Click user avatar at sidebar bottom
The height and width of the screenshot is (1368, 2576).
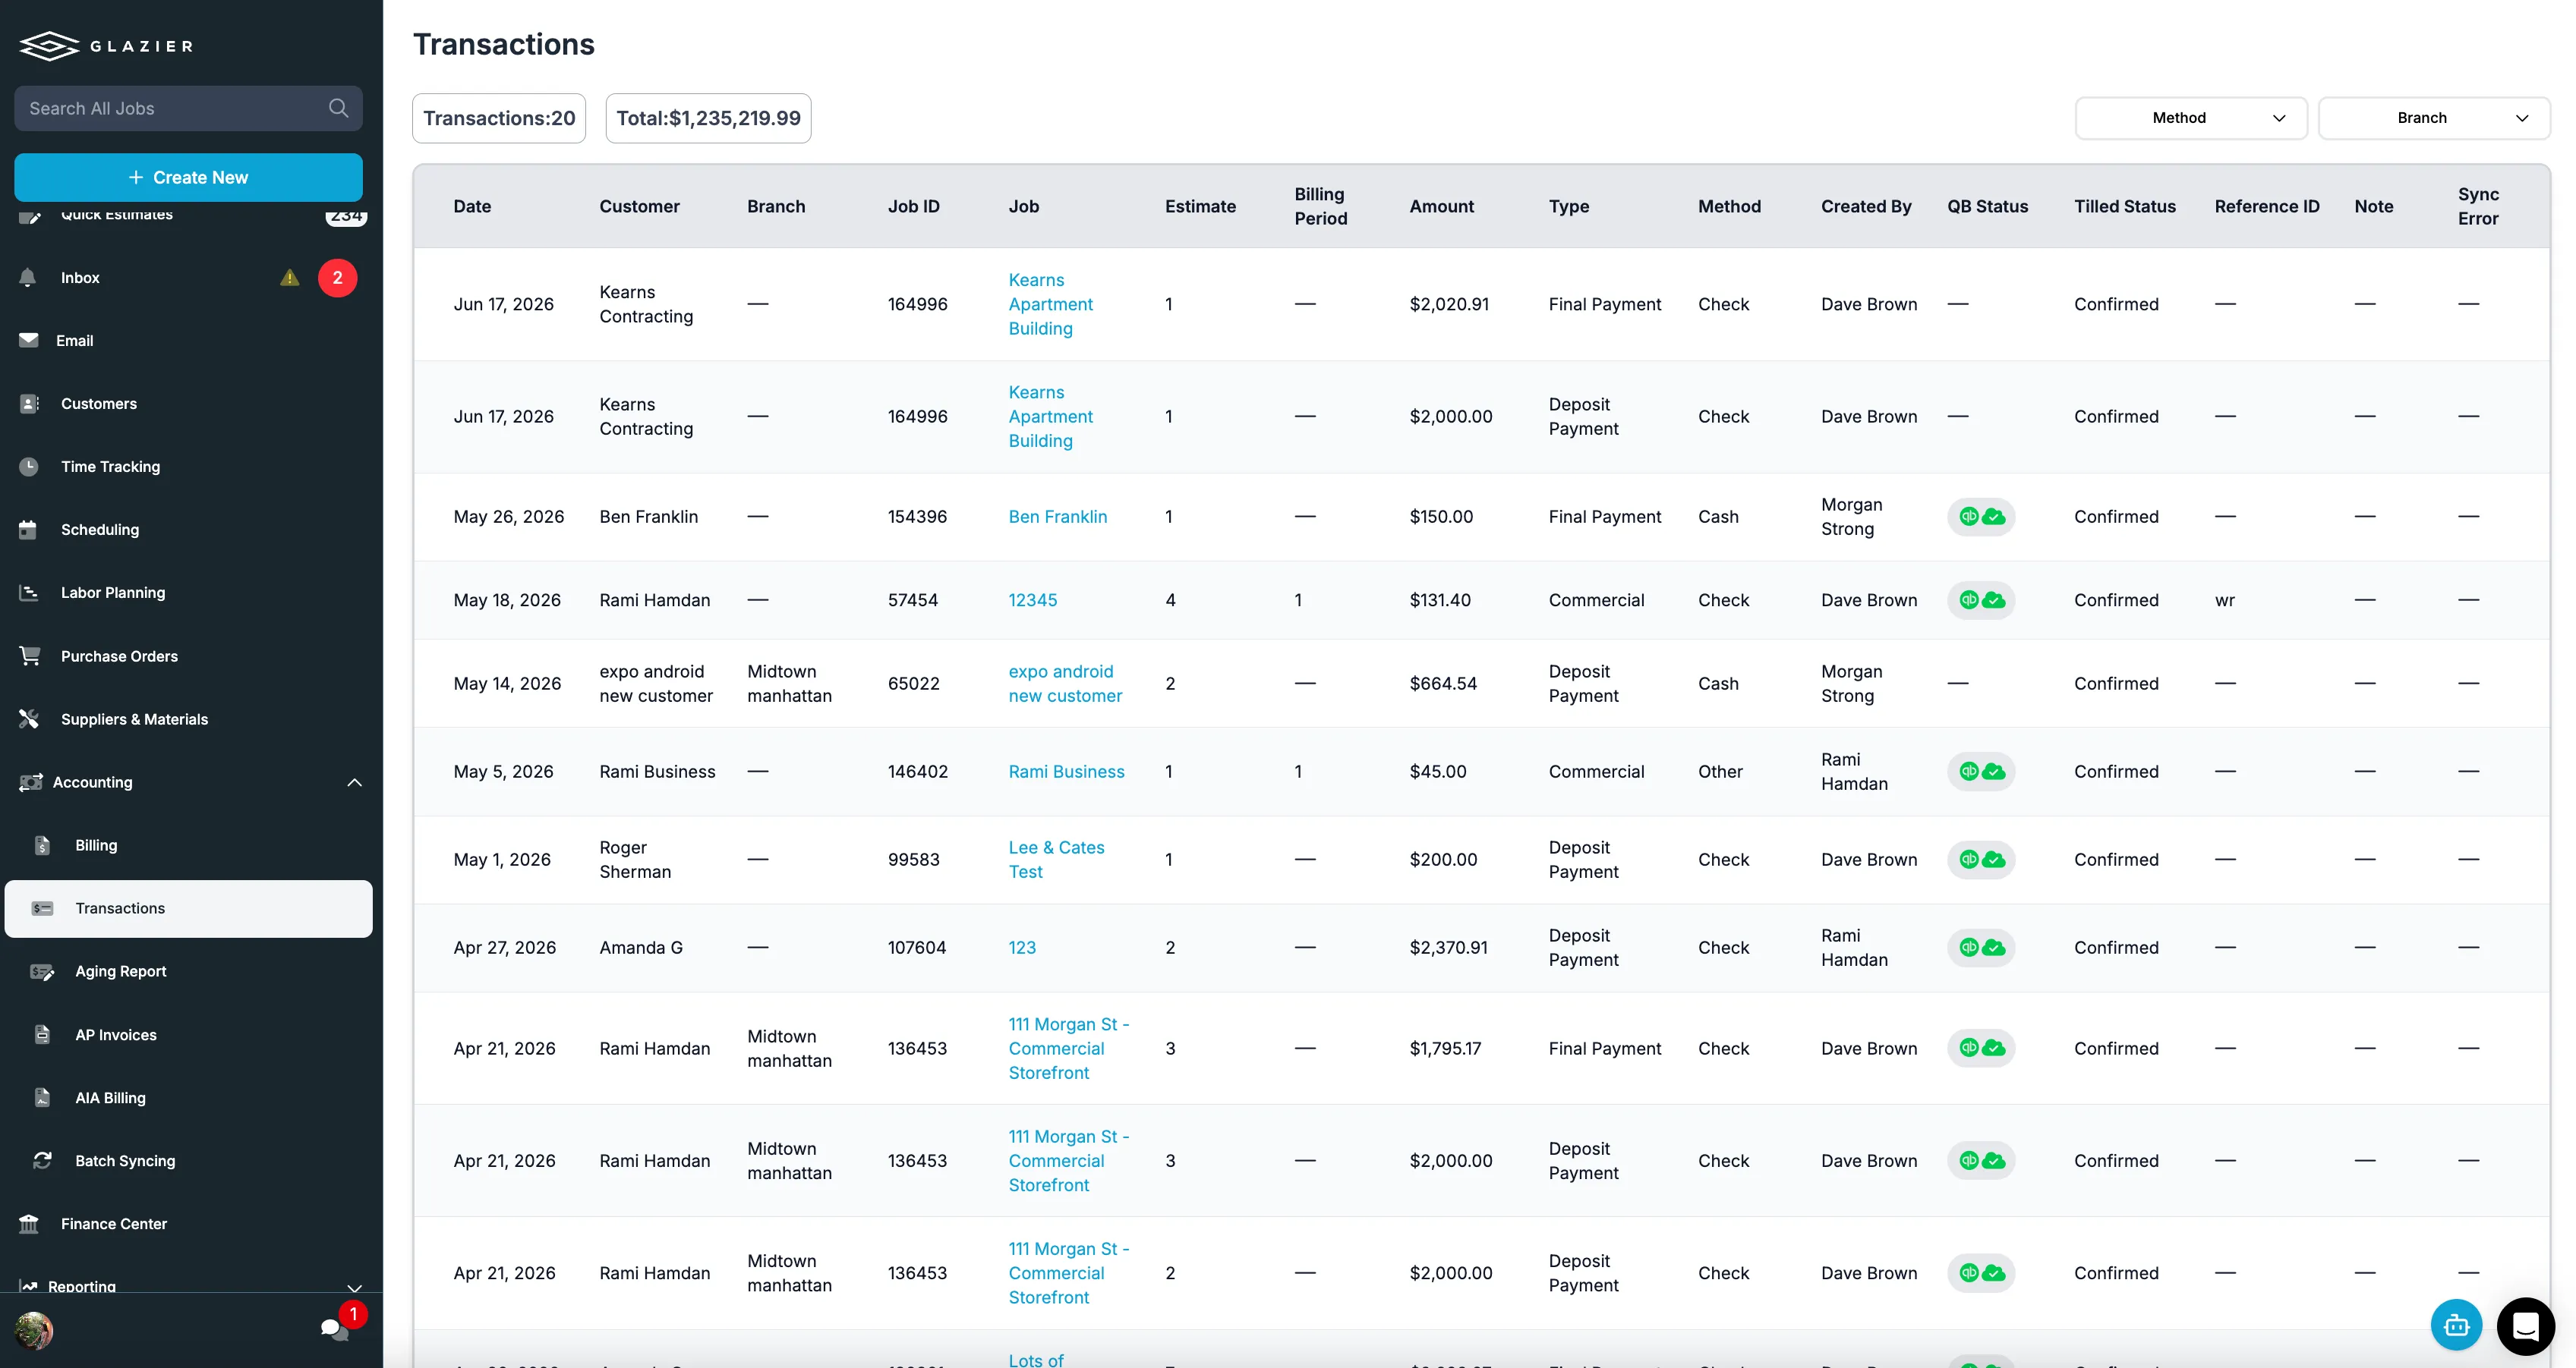(x=34, y=1330)
